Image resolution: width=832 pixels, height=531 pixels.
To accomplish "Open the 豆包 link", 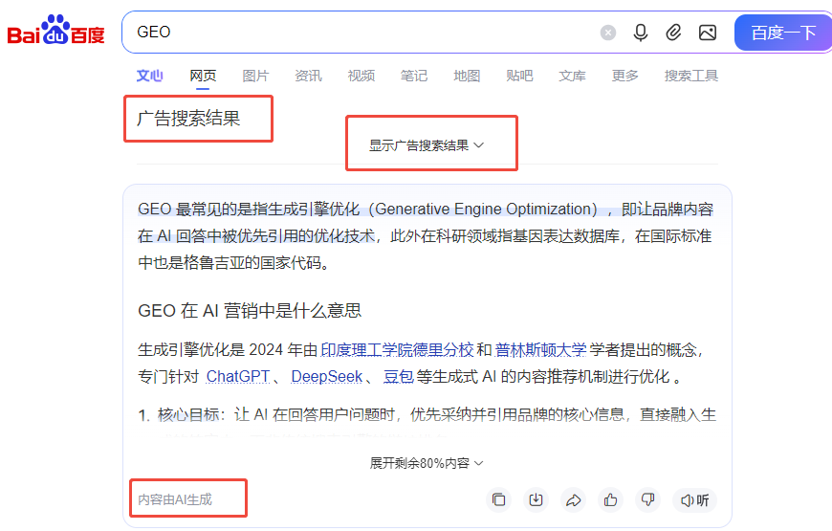I will tap(399, 376).
